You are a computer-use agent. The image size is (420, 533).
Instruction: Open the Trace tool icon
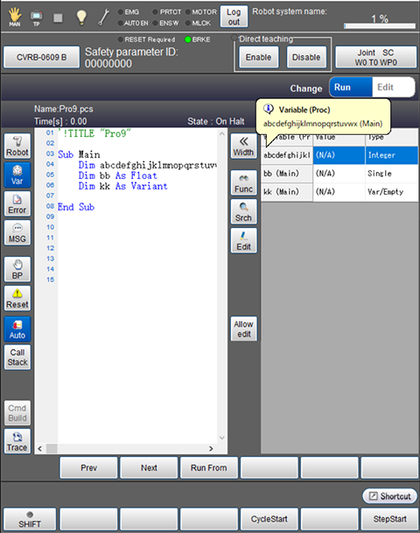click(17, 441)
